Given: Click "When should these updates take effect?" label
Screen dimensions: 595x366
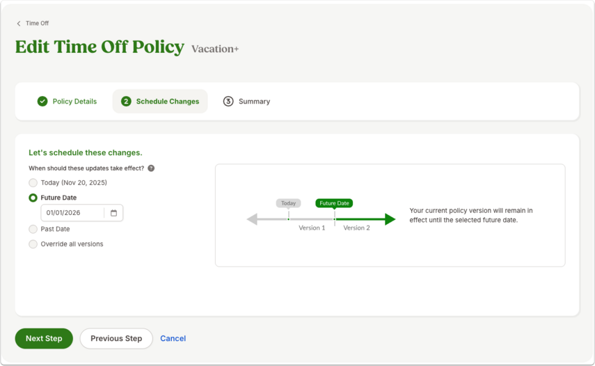Looking at the screenshot, I should (86, 168).
